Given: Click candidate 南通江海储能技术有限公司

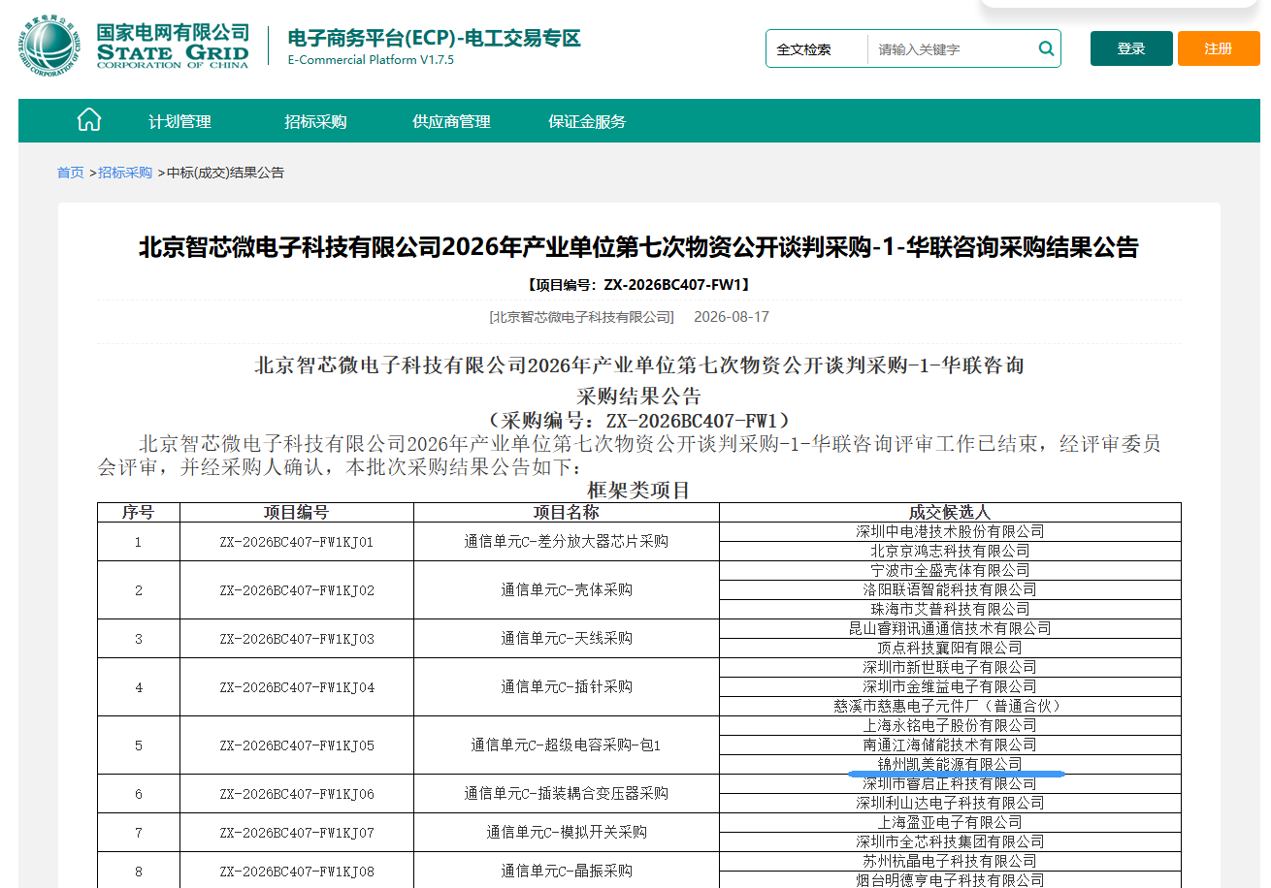Looking at the screenshot, I should point(950,745).
